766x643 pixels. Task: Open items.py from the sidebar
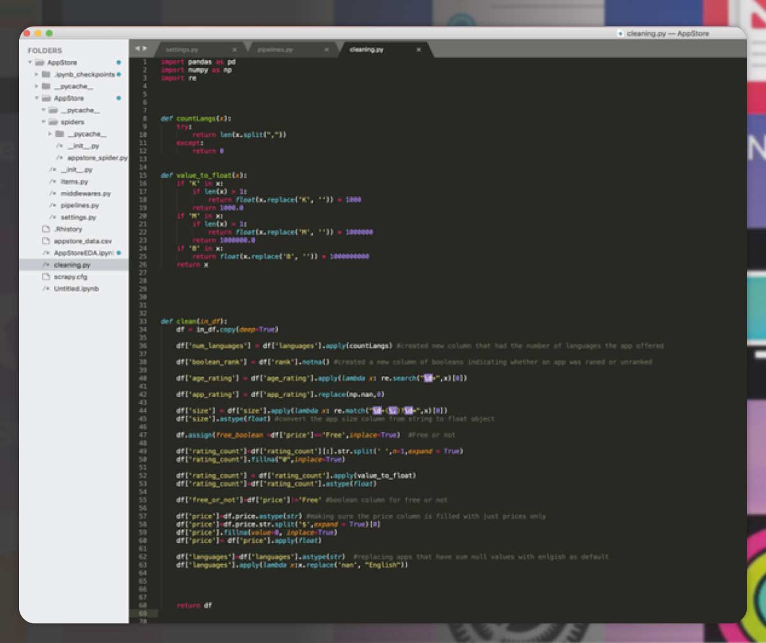tap(74, 182)
